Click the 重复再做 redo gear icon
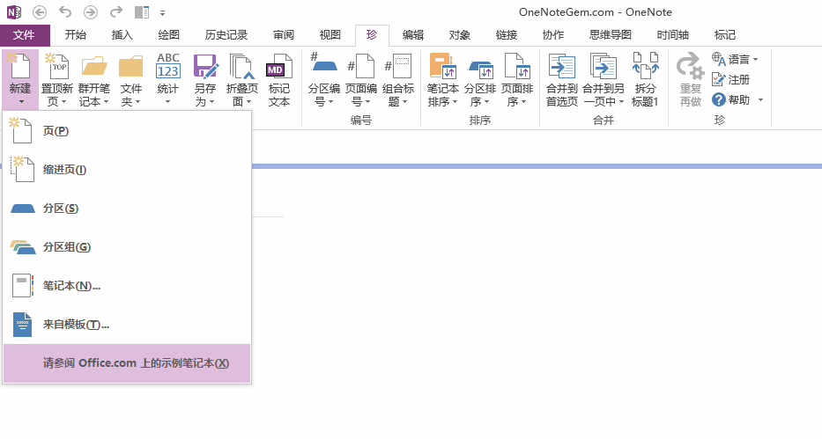Image resolution: width=822 pixels, height=439 pixels. [690, 66]
